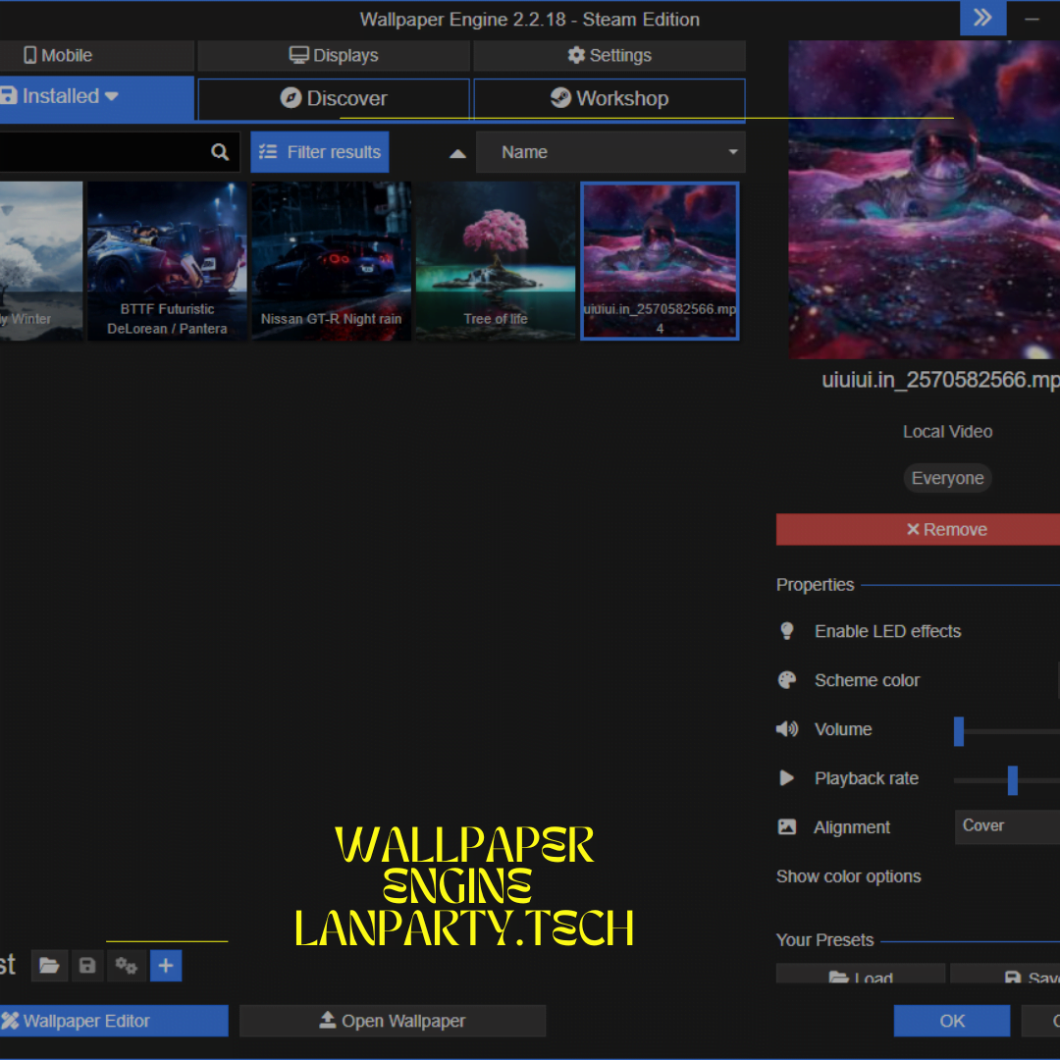
Task: Click the Playback rate play icon
Action: [786, 778]
